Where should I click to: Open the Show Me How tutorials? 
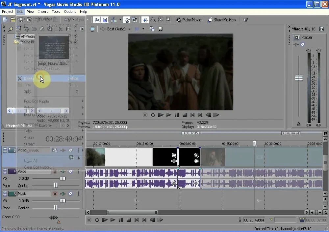pyautogui.click(x=222, y=20)
